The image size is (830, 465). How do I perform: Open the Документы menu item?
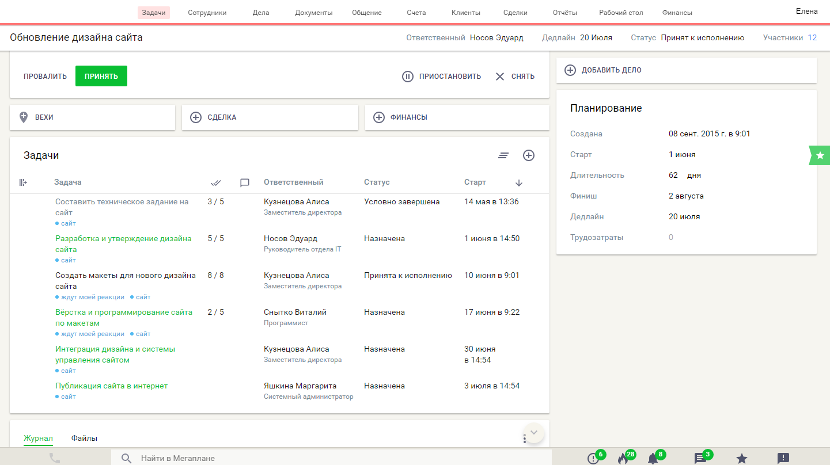pyautogui.click(x=314, y=13)
